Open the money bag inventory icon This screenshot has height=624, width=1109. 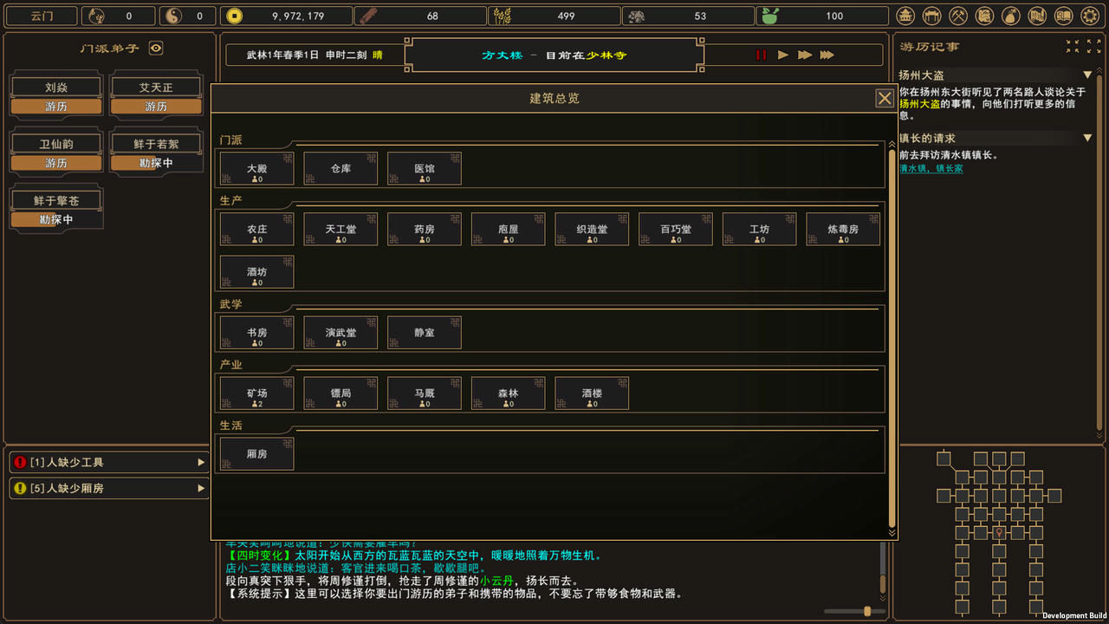pos(1010,16)
